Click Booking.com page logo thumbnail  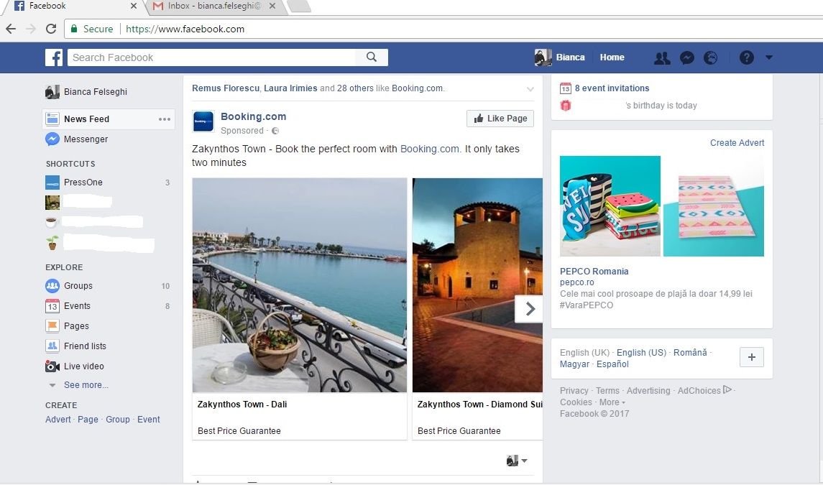click(x=203, y=121)
